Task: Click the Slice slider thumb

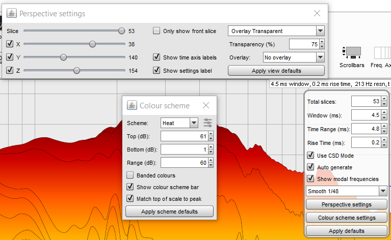Action: tap(121, 31)
